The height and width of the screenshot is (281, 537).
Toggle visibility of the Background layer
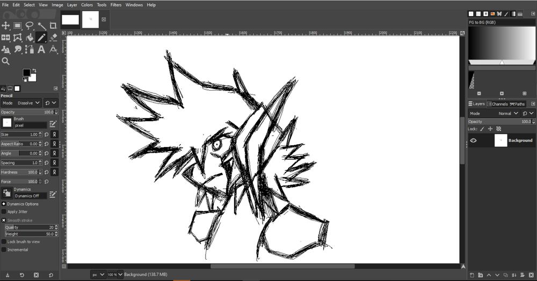(x=473, y=140)
